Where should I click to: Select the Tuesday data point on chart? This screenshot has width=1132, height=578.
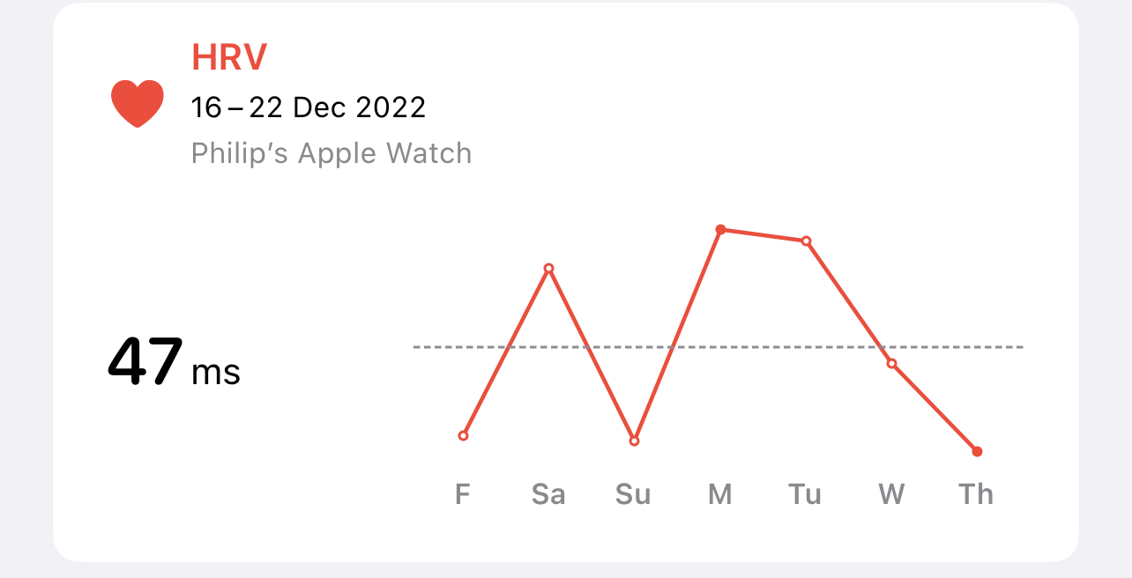pyautogui.click(x=806, y=241)
